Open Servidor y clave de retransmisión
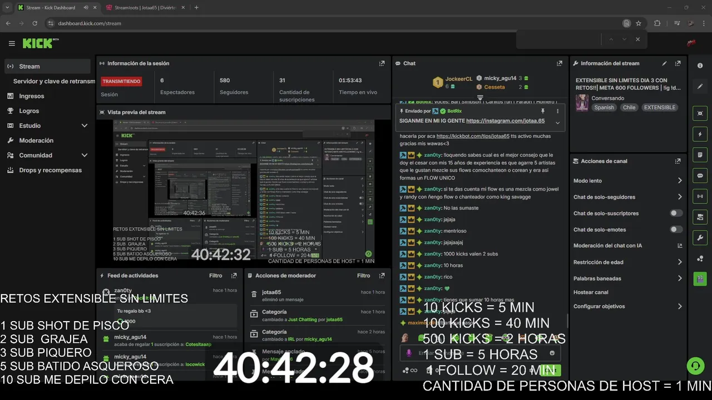This screenshot has height=400, width=712. click(54, 81)
